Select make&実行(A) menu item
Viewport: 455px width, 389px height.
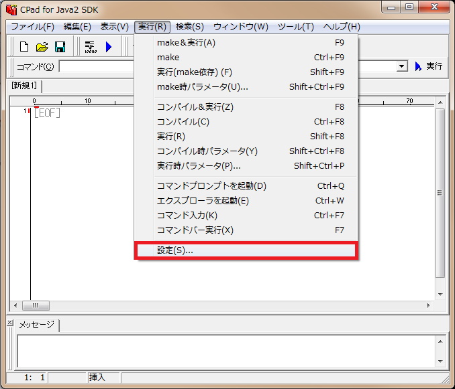(246, 43)
